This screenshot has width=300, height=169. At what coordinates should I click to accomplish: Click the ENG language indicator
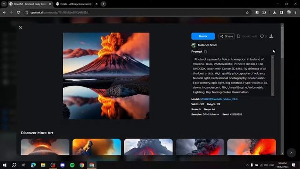(x=272, y=165)
